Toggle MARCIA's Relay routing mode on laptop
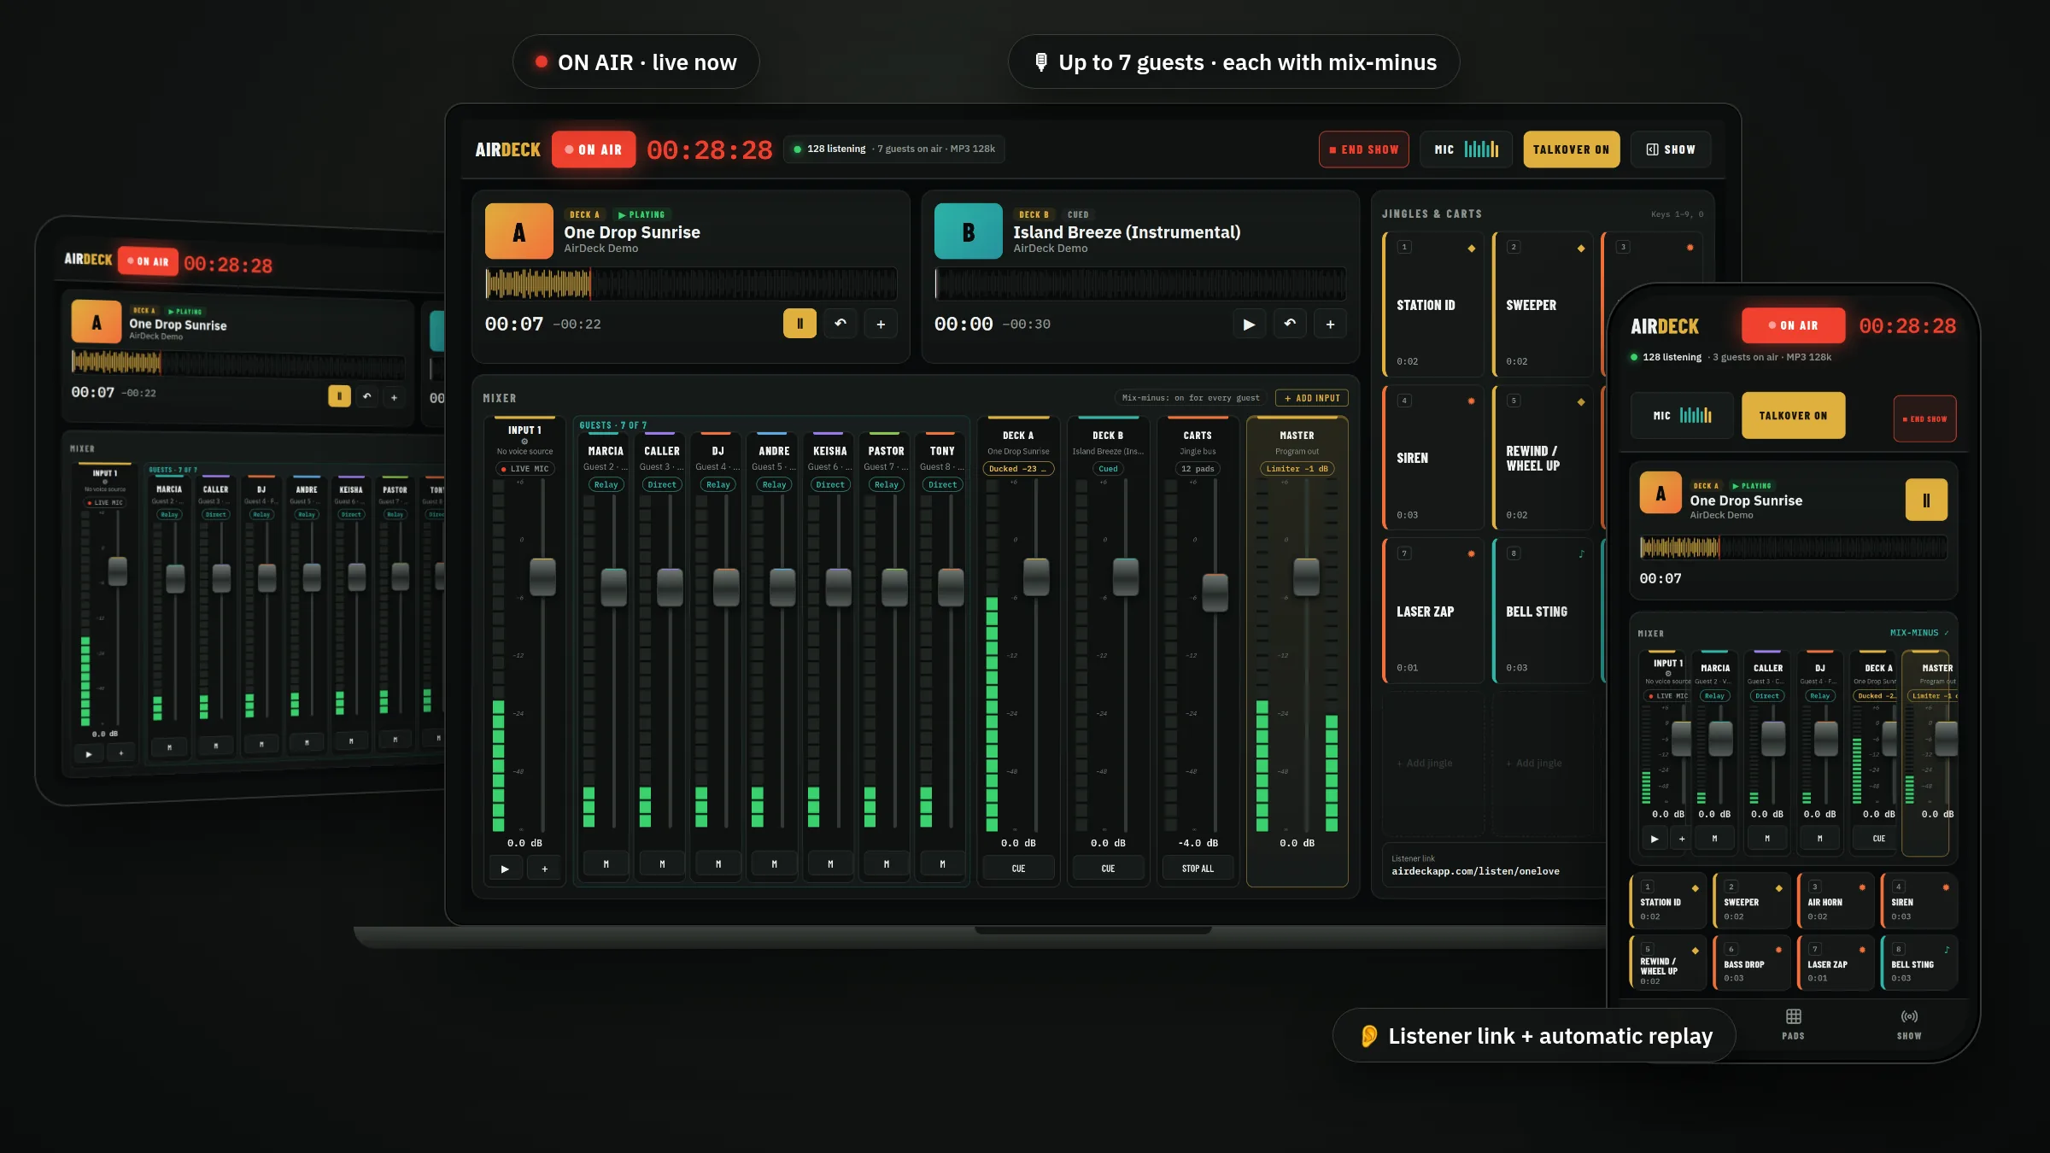Image resolution: width=2050 pixels, height=1153 pixels. coord(606,484)
